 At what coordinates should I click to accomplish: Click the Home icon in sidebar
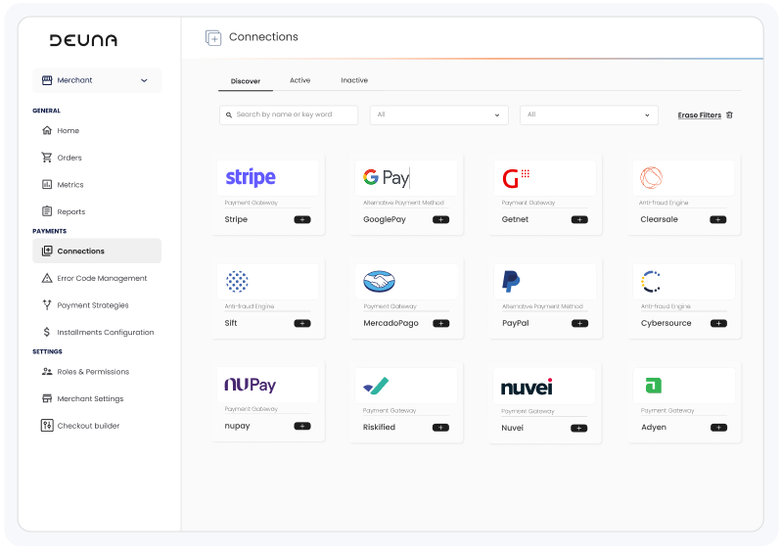pos(47,130)
